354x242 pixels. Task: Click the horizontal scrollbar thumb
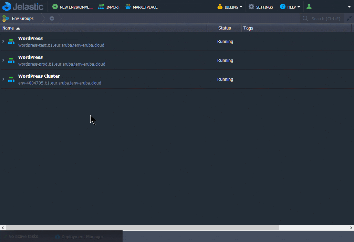coord(143,228)
